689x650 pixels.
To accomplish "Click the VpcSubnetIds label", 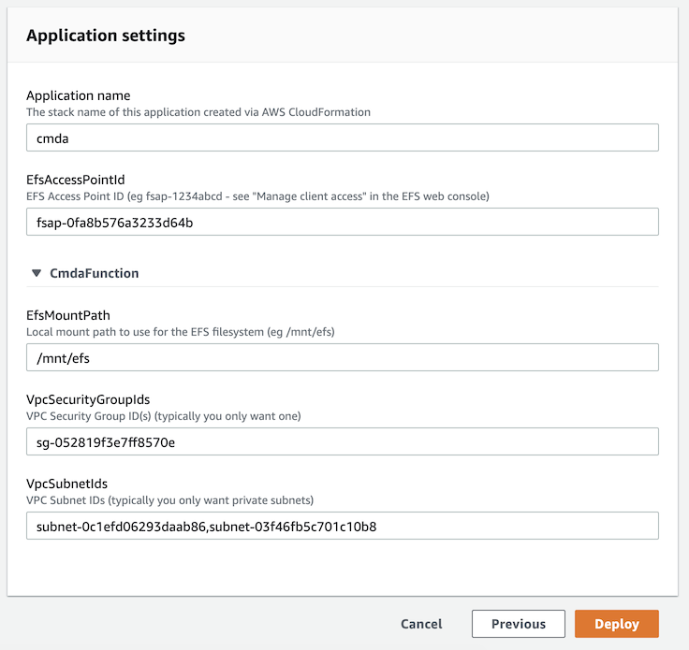I will coord(66,484).
